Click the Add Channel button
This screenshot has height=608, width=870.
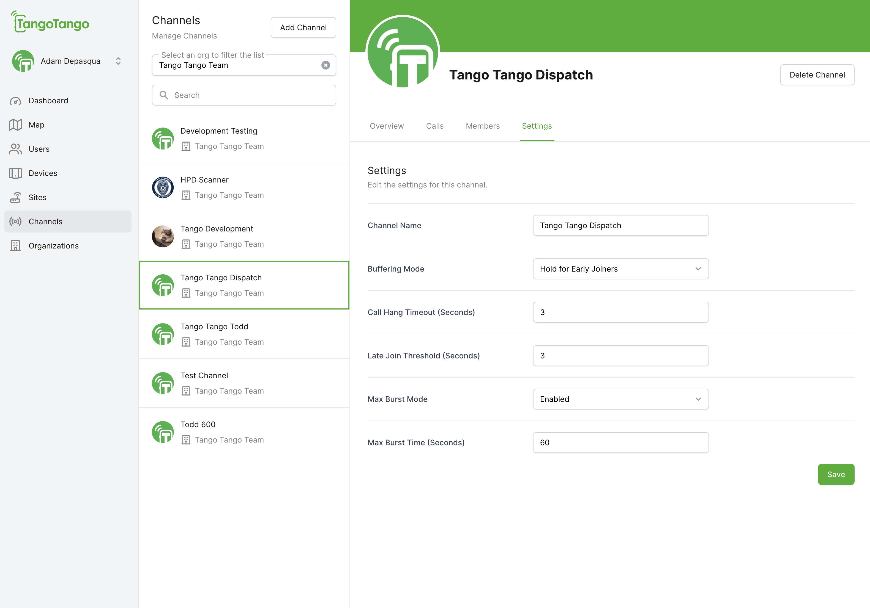[x=303, y=28]
